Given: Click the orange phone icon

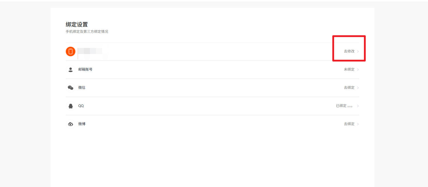Looking at the screenshot, I should coord(71,51).
